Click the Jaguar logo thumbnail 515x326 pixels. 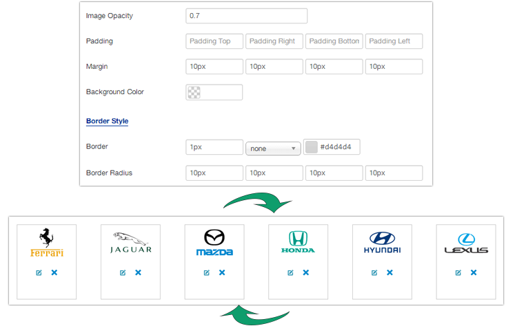click(131, 243)
